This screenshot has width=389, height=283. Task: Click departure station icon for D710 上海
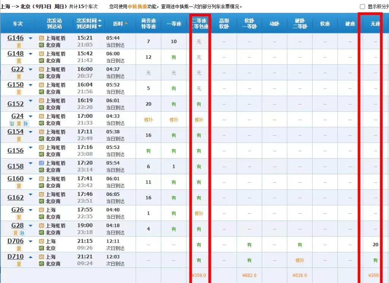click(x=41, y=257)
